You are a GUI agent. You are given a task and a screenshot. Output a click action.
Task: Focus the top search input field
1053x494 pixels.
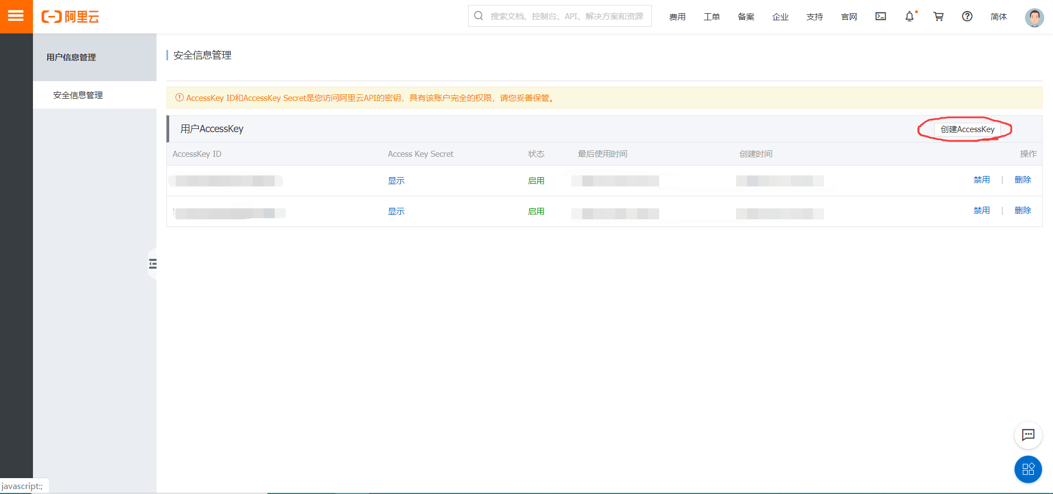pos(560,16)
